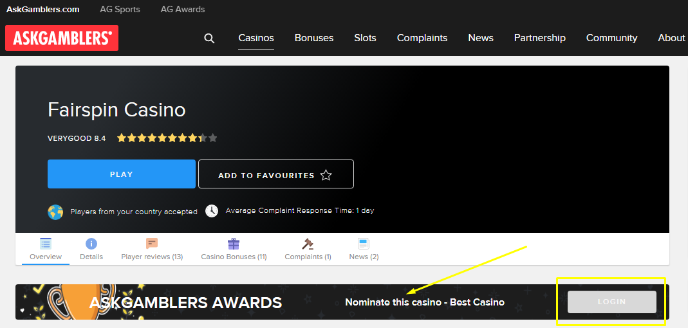Click the Details info icon
This screenshot has height=328, width=688.
91,244
